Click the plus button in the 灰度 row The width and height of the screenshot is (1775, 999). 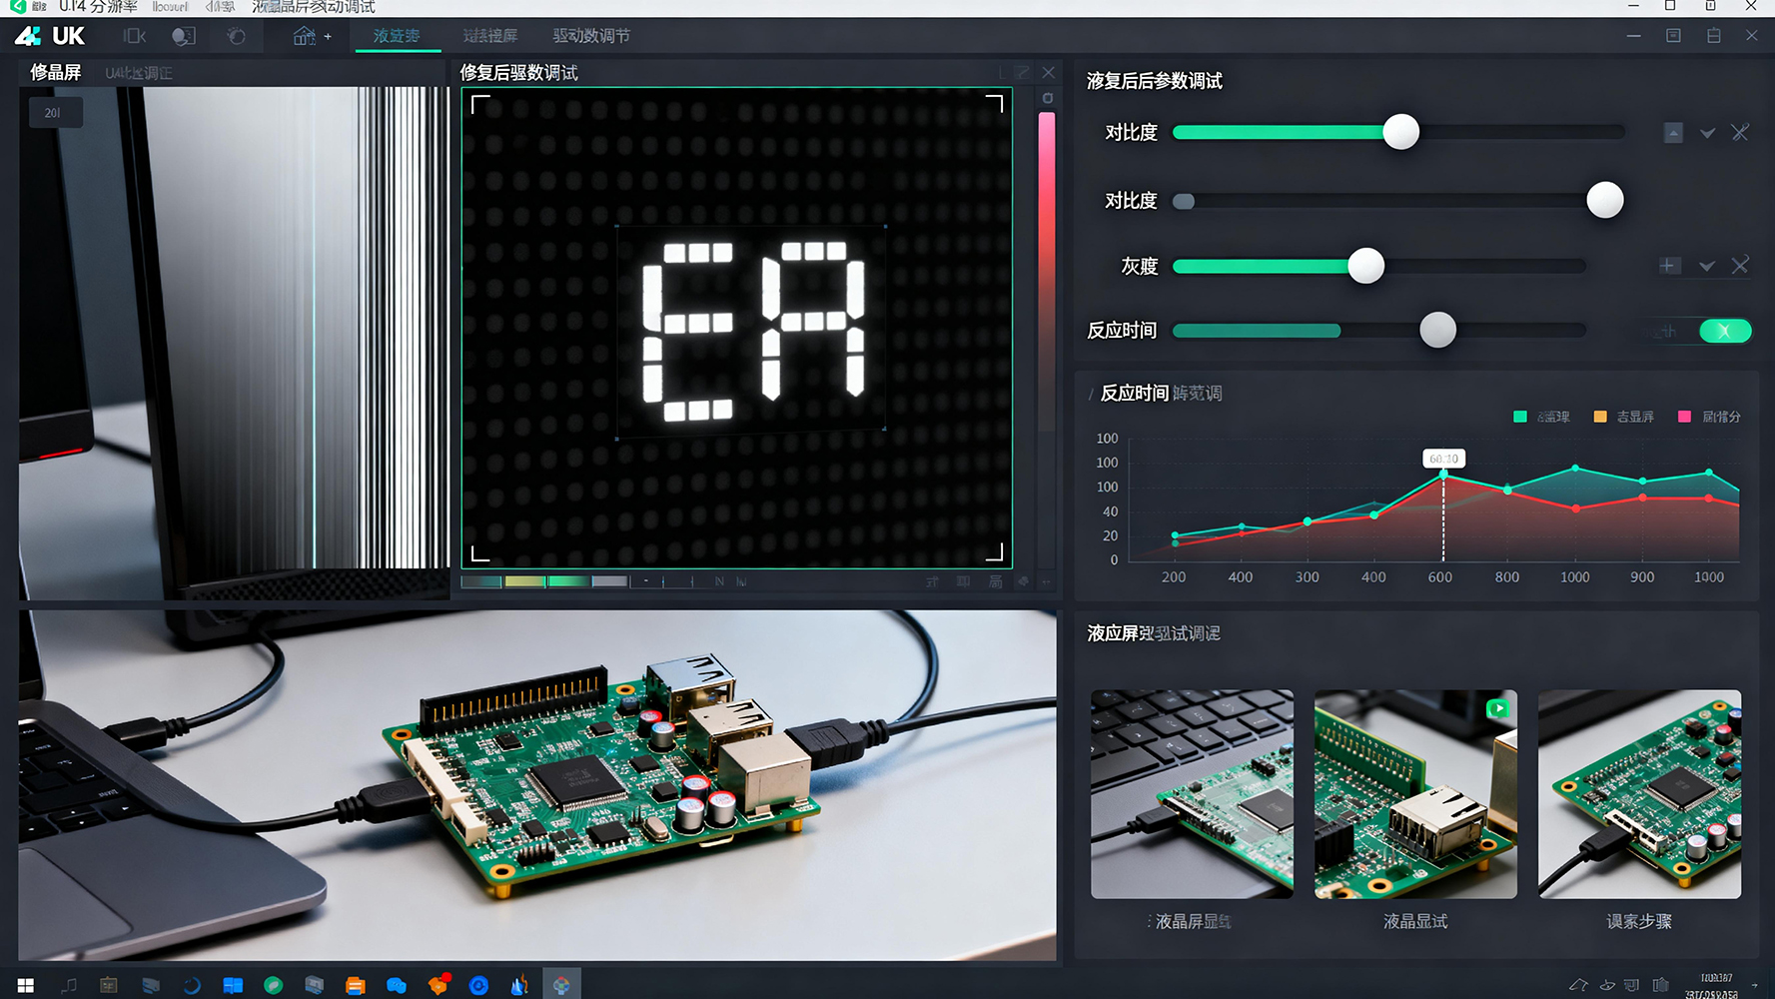click(x=1669, y=266)
